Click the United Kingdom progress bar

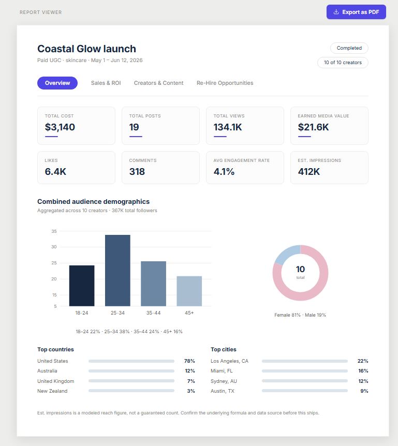point(131,381)
